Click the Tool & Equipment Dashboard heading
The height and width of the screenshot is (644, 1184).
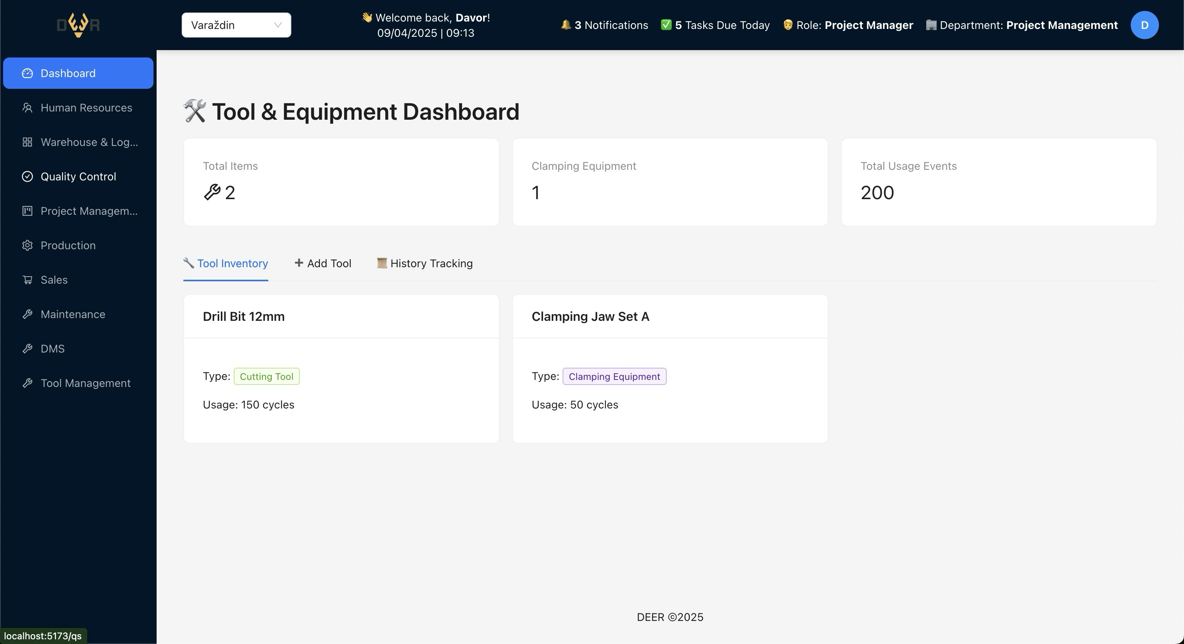[x=351, y=112]
